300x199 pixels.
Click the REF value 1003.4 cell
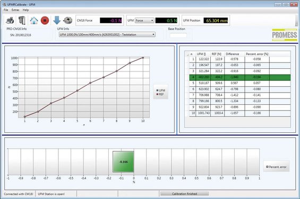[217, 113]
